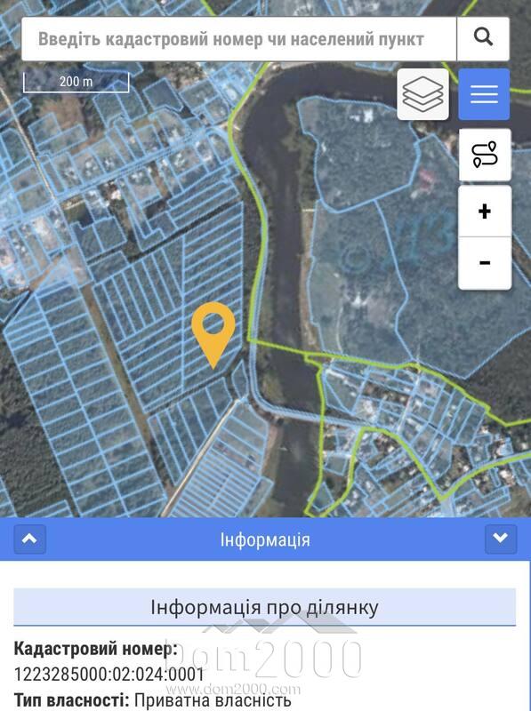Viewport: 531px width, 711px height.
Task: Click the Інформація panel title bar
Action: tap(265, 539)
